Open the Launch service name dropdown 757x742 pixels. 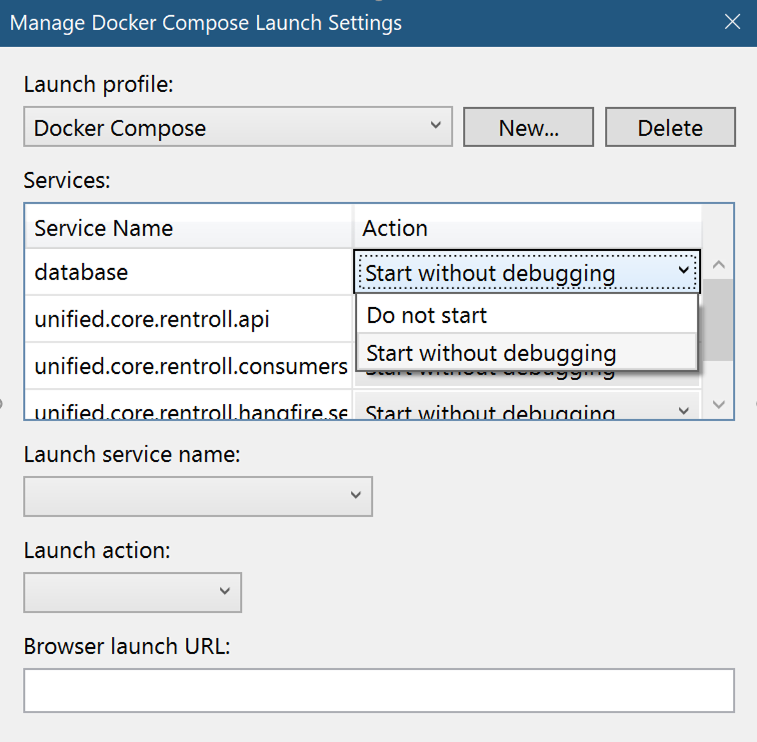[198, 496]
